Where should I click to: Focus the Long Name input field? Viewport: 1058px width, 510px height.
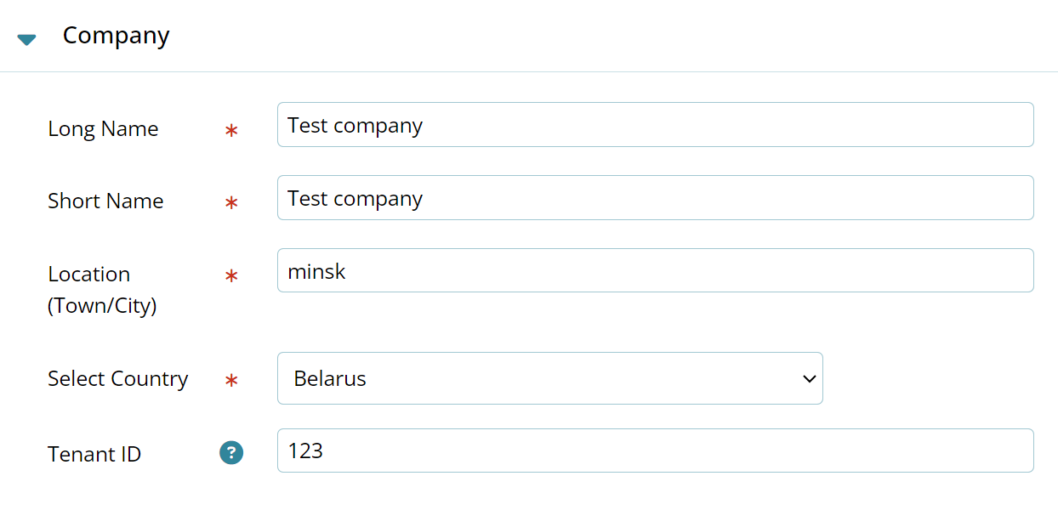click(x=656, y=125)
